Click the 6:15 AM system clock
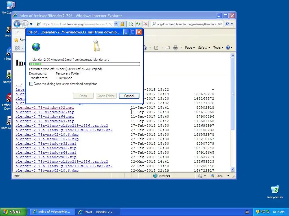 279,212
